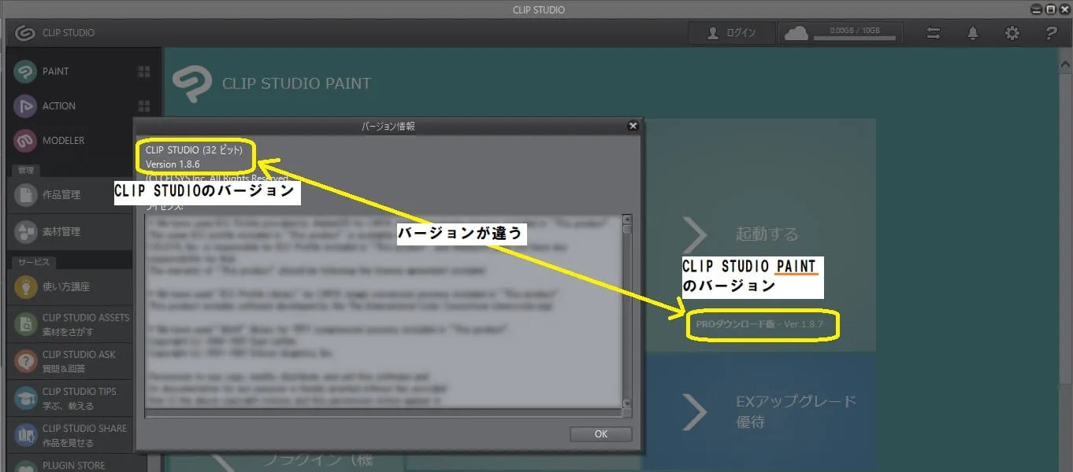Click OK in version info dialog

pyautogui.click(x=601, y=433)
